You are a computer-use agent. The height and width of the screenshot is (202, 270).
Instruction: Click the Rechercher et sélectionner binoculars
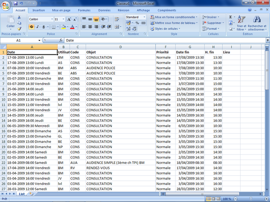pos(256,22)
